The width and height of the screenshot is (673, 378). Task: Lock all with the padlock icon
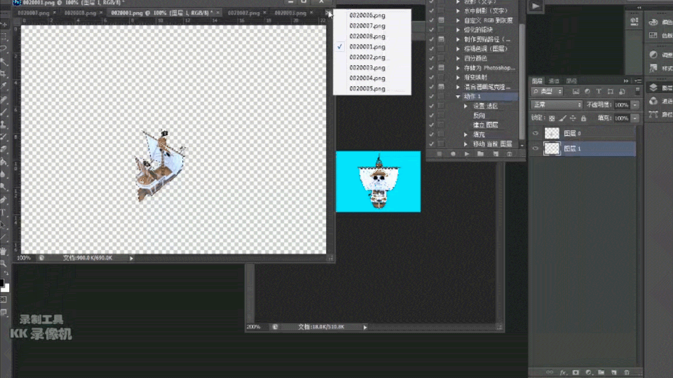click(584, 118)
